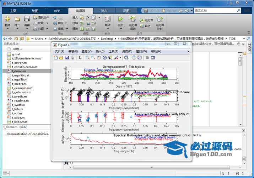Click the 保存 disk icon in ribbon
Viewport: 254px width, 178px height.
27,19
